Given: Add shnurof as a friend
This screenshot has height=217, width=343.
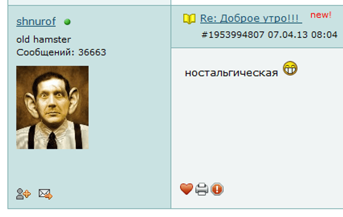Looking at the screenshot, I should point(24,194).
